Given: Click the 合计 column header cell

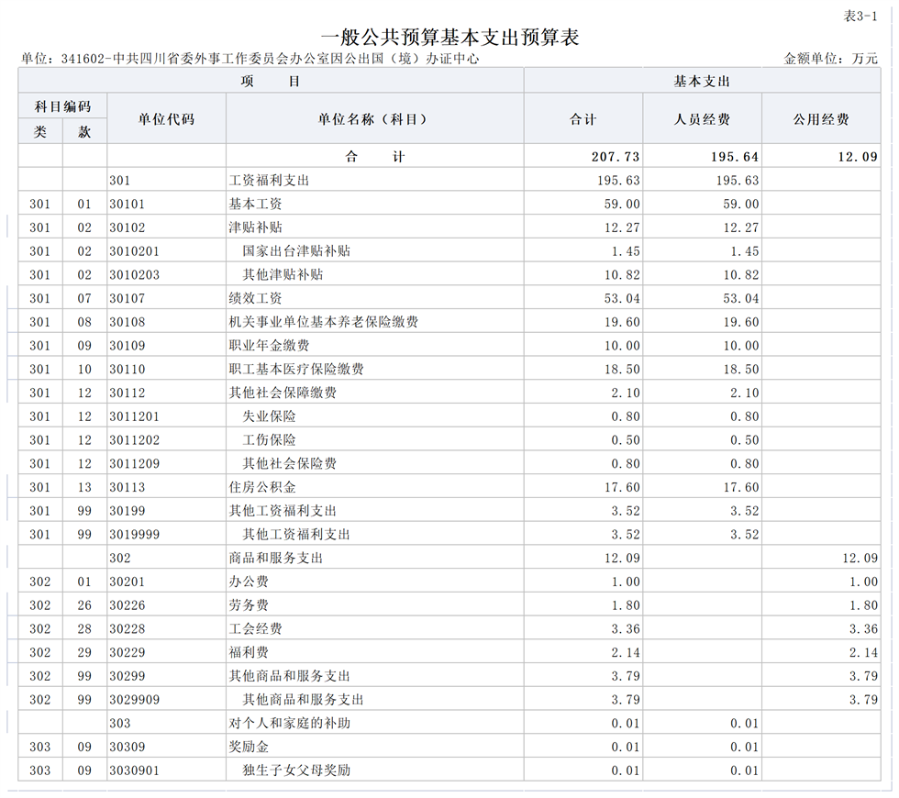Looking at the screenshot, I should (583, 118).
